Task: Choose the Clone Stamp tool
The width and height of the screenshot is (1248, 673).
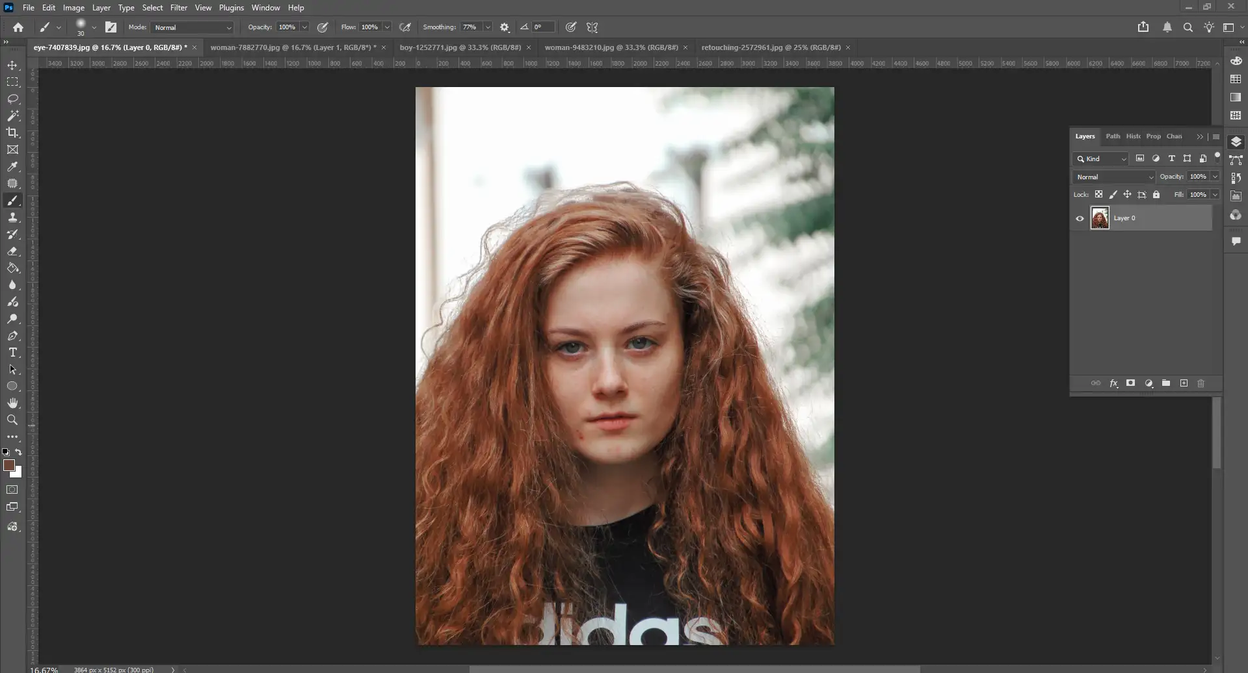Action: [x=12, y=217]
